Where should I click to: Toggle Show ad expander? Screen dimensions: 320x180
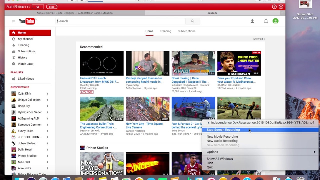[259, 39]
